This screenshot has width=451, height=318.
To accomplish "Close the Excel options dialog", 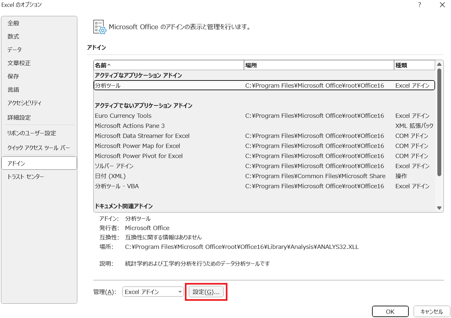I will pyautogui.click(x=442, y=5).
